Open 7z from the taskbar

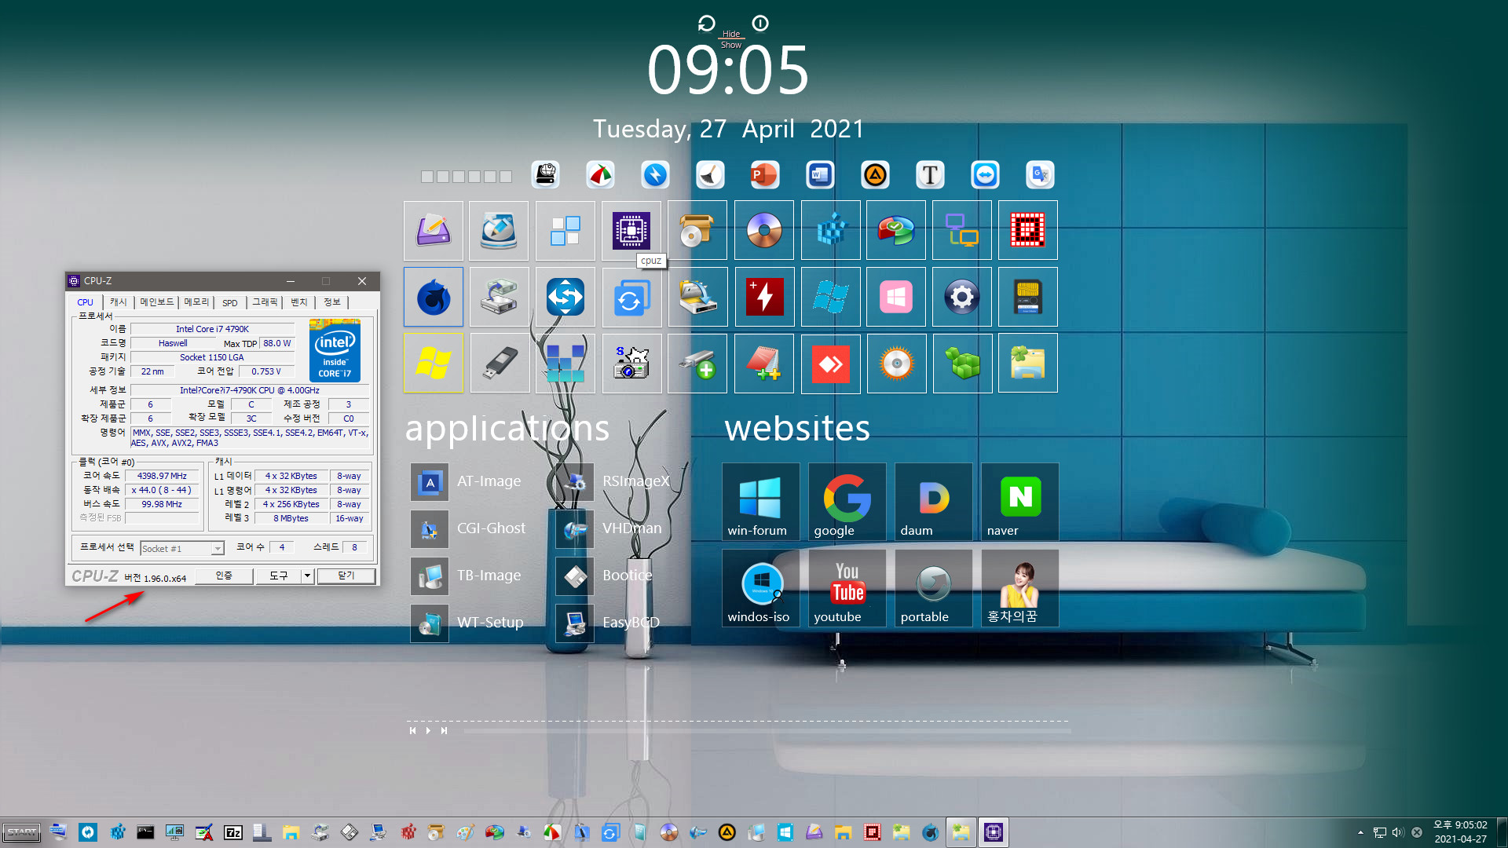[233, 832]
